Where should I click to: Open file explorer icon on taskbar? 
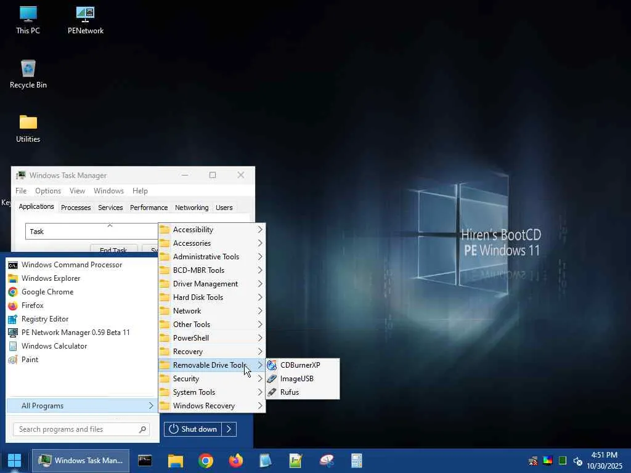tap(176, 461)
